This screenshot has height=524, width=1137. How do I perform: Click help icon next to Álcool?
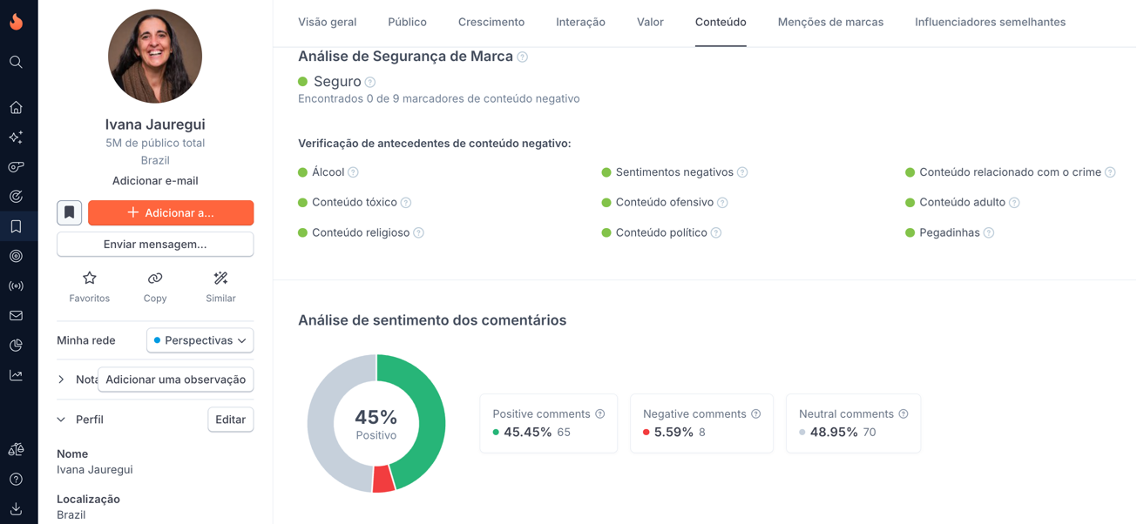(353, 172)
